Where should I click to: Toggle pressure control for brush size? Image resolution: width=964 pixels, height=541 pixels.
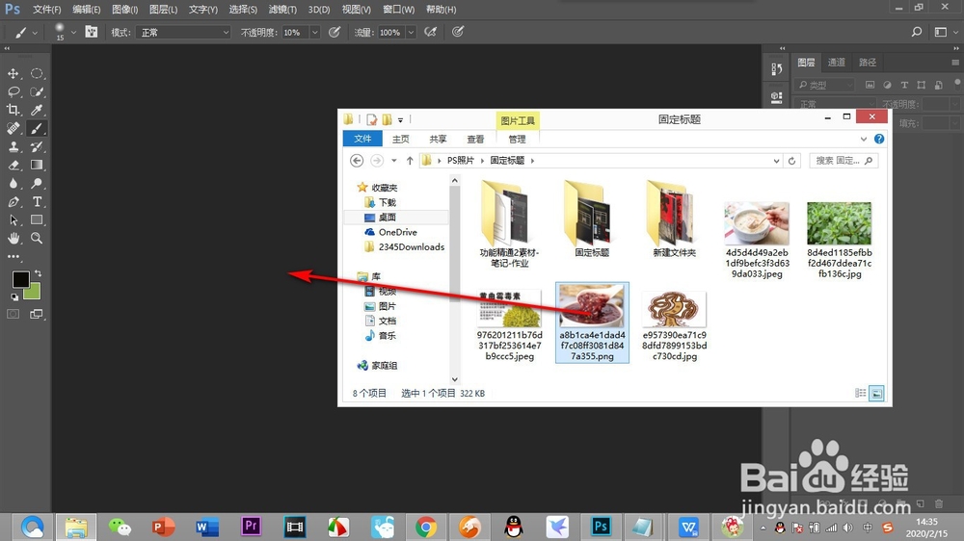click(x=457, y=32)
